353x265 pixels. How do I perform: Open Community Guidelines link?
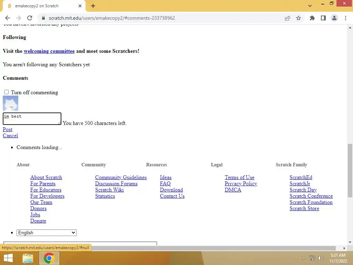click(x=121, y=177)
